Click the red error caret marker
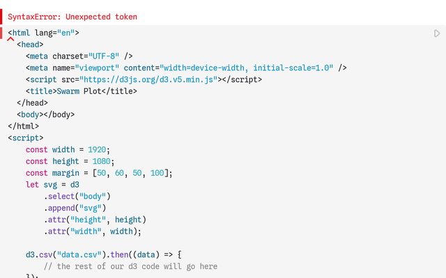Image resolution: width=446 pixels, height=278 pixels. pyautogui.click(x=10, y=40)
